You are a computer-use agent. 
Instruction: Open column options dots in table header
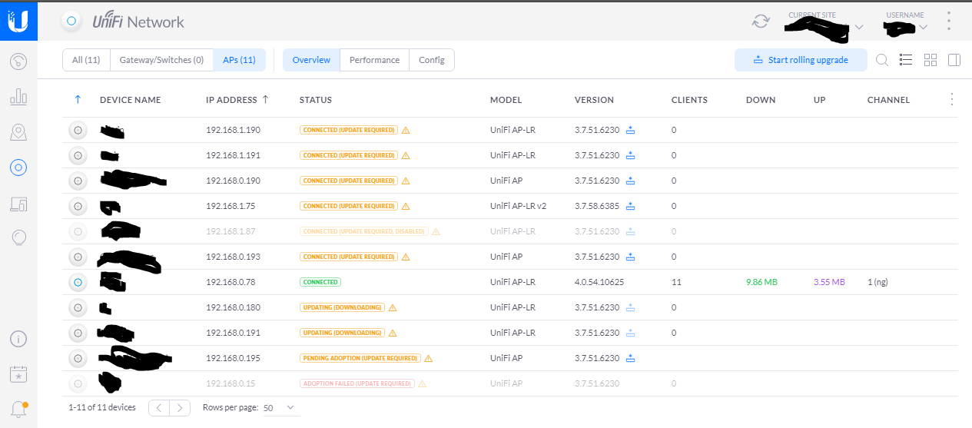(952, 99)
